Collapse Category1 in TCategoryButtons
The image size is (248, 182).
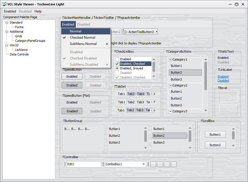coord(170,60)
